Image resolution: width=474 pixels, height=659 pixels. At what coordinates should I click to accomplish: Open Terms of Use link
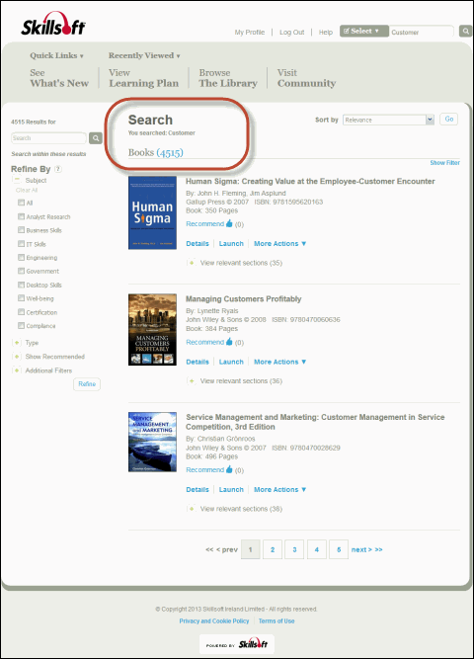coord(276,620)
